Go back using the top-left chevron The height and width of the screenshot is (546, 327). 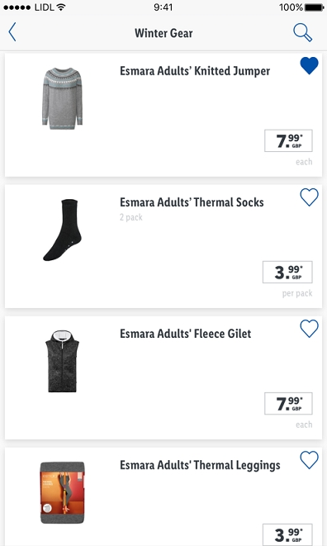pos(12,32)
